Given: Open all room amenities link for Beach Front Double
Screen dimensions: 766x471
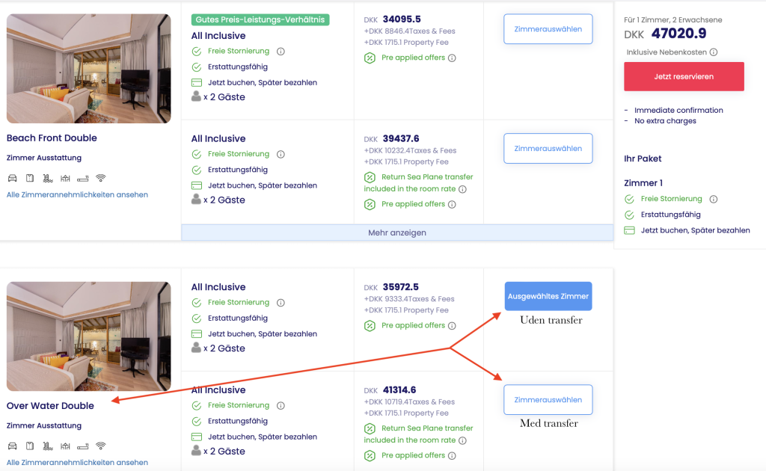Looking at the screenshot, I should (77, 194).
